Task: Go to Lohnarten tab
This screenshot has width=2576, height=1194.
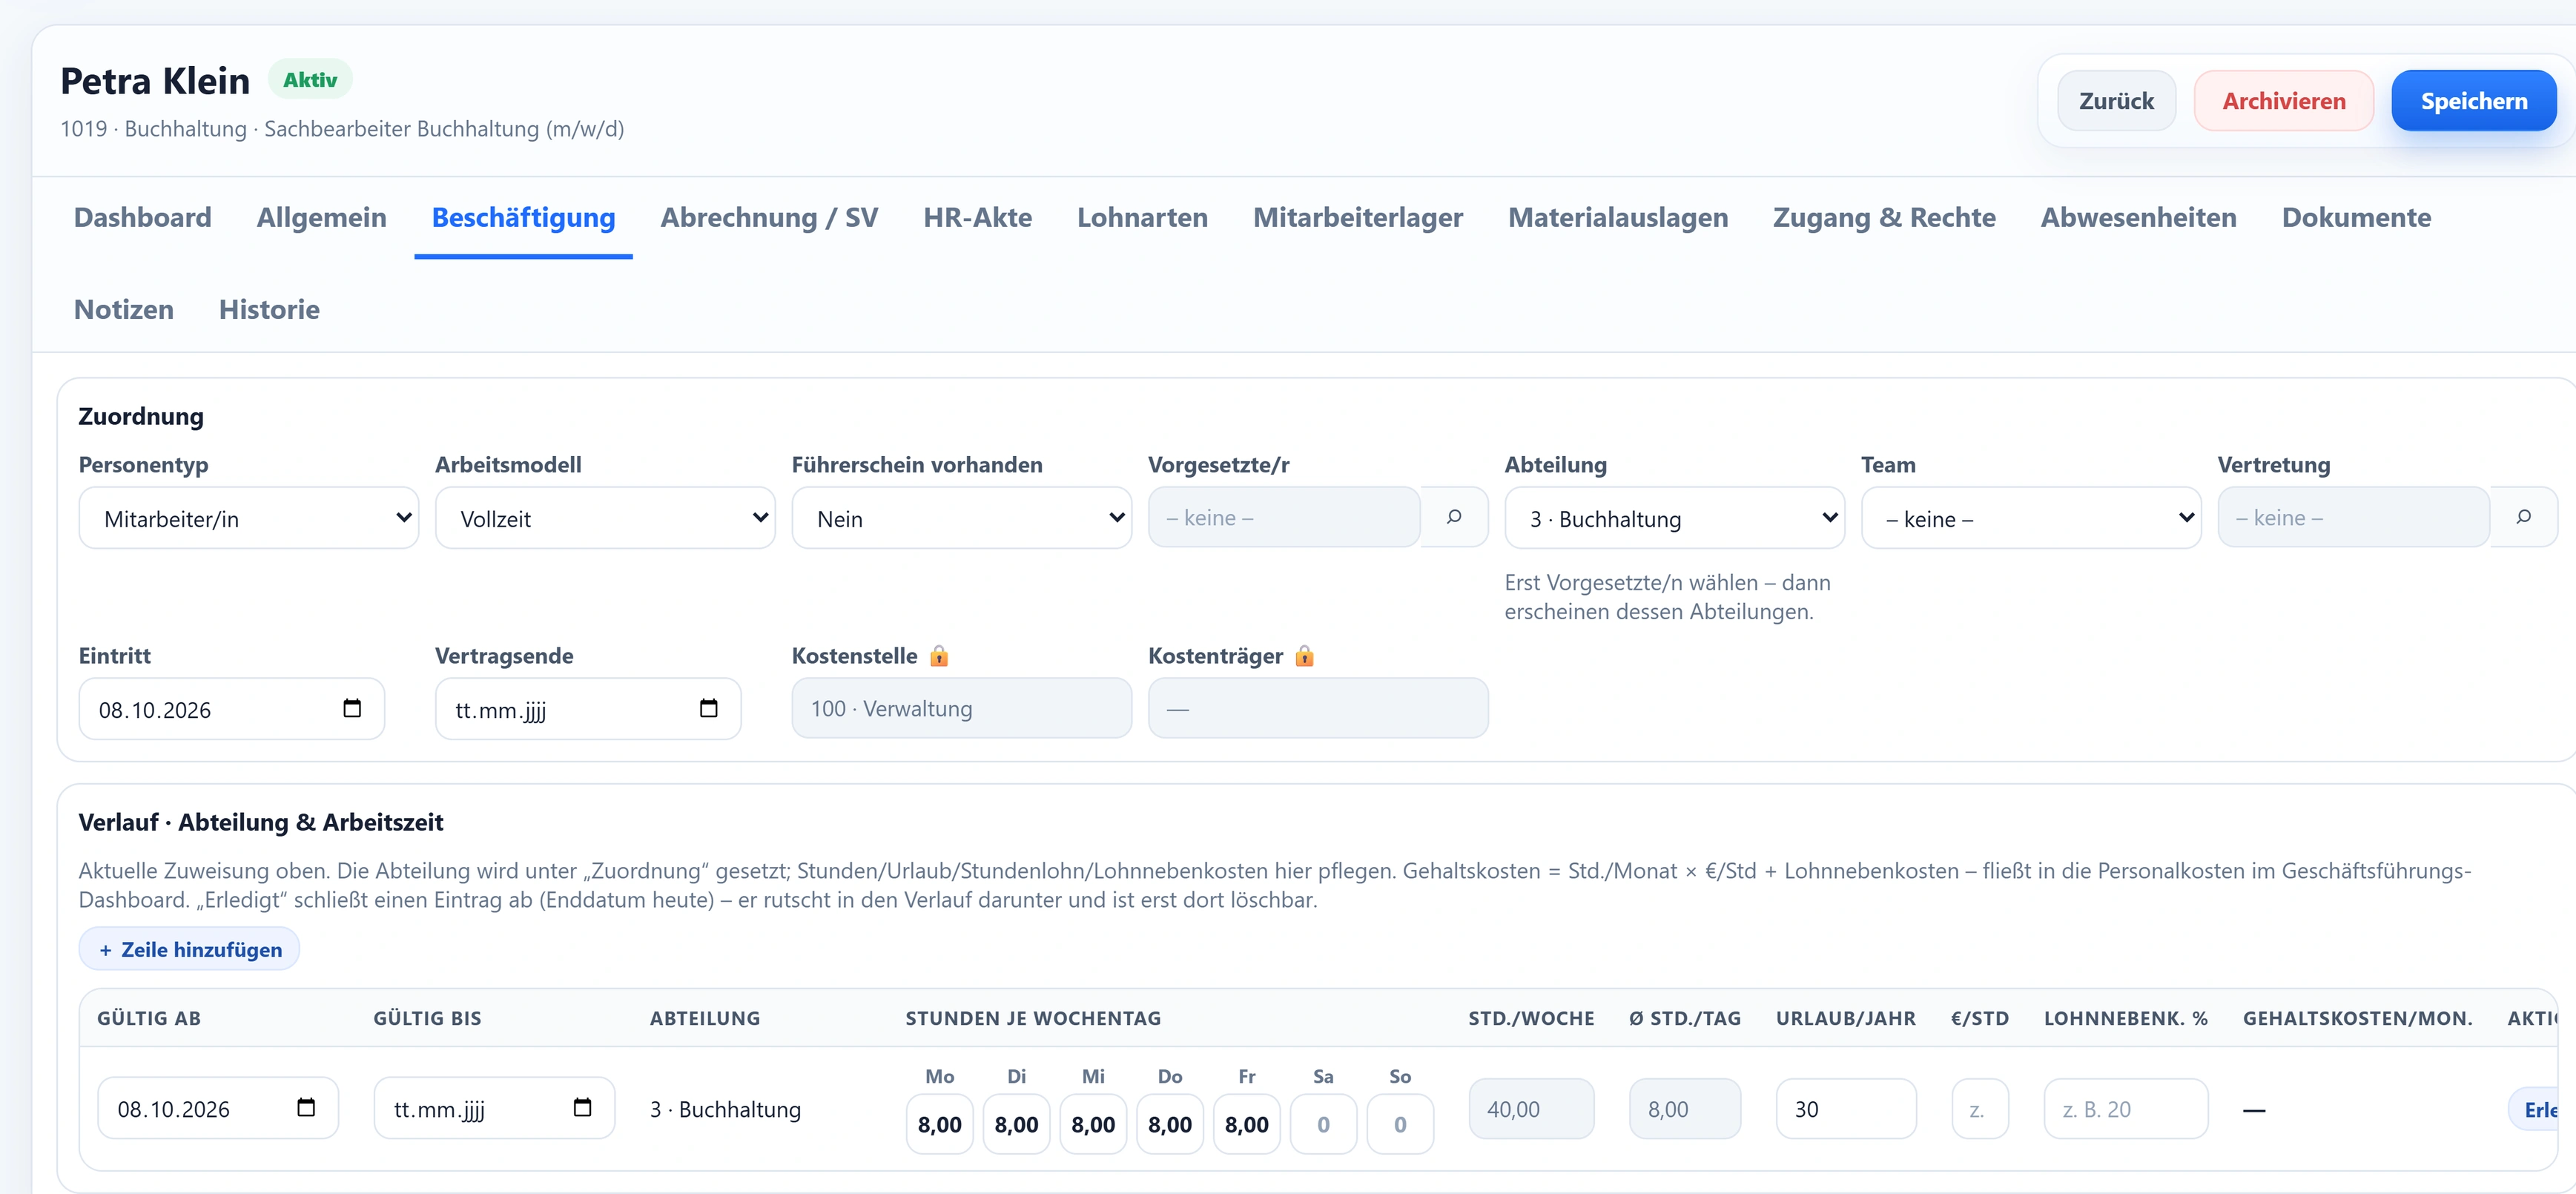Action: 1142,218
